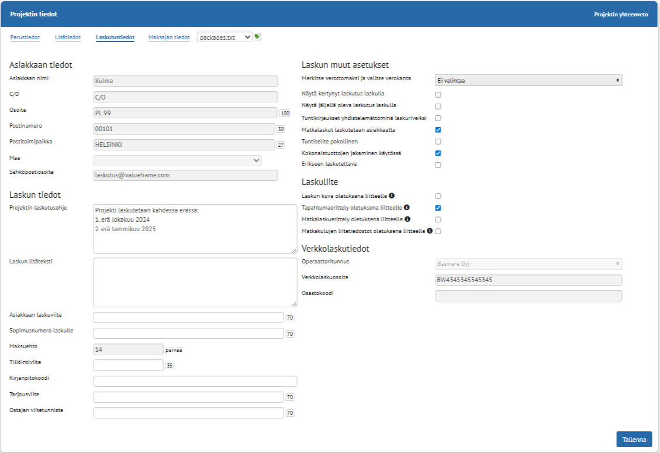The width and height of the screenshot is (660, 453).
Task: Click the Sähköpostiosoite email field
Action: pyautogui.click(x=186, y=176)
